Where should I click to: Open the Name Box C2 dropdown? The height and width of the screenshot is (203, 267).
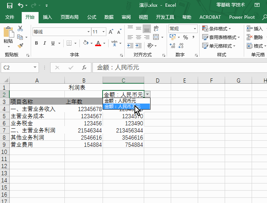(x=35, y=68)
